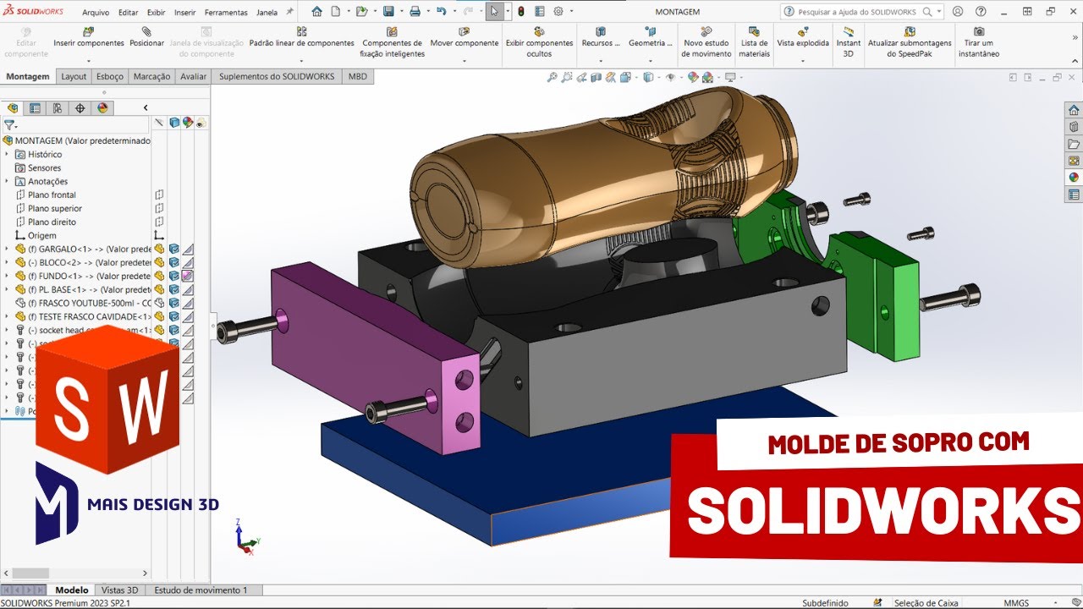Open the Janela menu
The height and width of the screenshot is (609, 1083).
click(x=267, y=13)
